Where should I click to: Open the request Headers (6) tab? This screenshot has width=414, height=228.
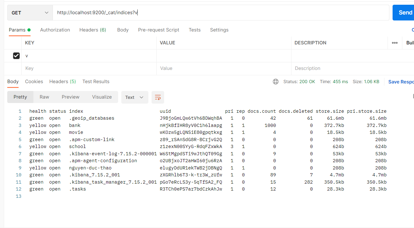click(x=93, y=30)
